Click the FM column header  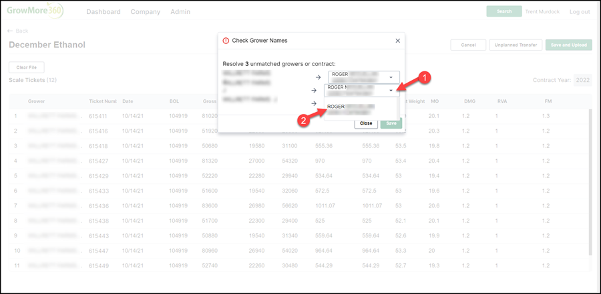548,101
